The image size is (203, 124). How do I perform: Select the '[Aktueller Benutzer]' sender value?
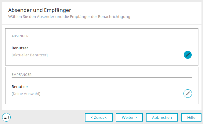30,55
